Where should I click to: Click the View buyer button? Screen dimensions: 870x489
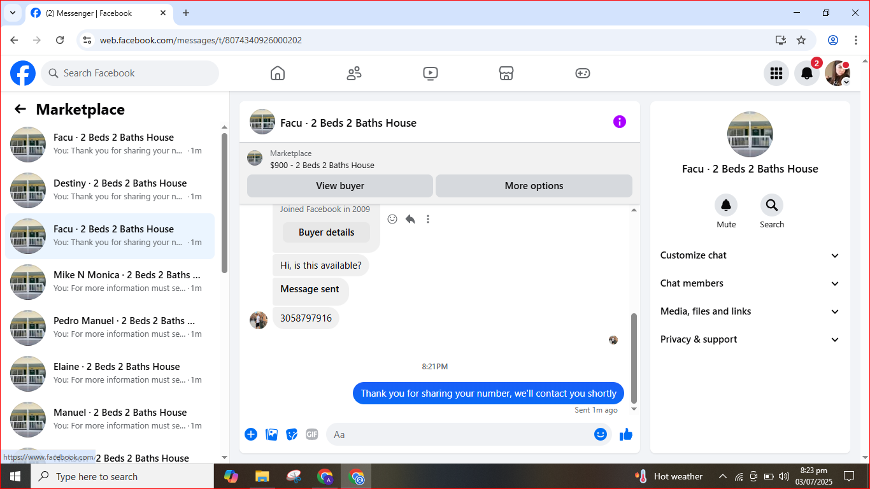coord(340,186)
